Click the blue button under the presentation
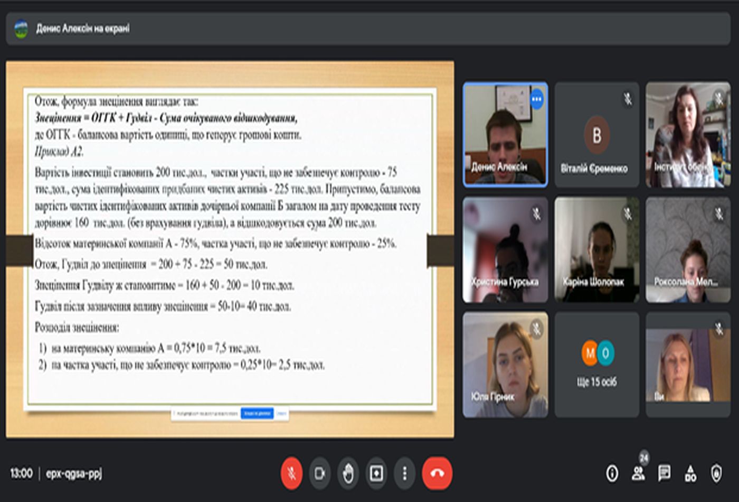Viewport: 739px width, 502px height. coord(257,413)
